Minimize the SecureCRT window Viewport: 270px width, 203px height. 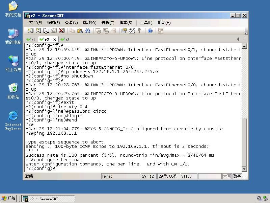[233, 16]
